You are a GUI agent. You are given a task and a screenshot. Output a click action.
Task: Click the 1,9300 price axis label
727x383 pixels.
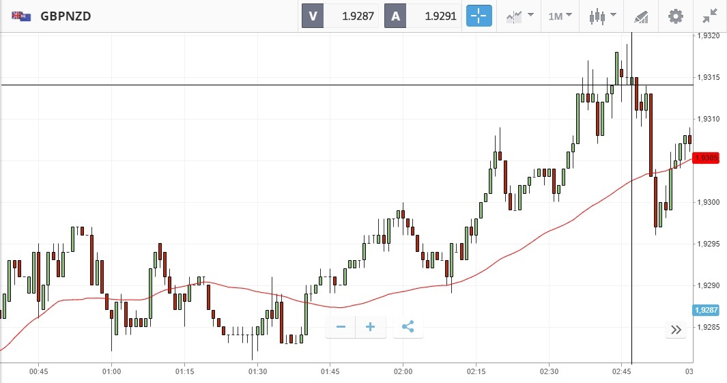[706, 202]
